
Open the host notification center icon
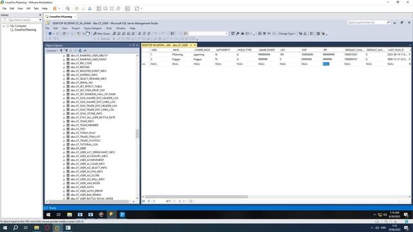point(407,227)
